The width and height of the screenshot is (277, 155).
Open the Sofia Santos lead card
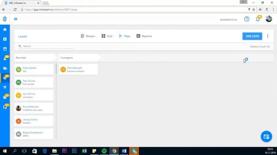pyautogui.click(x=34, y=69)
